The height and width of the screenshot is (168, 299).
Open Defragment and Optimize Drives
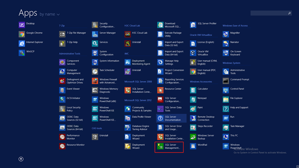point(72,81)
